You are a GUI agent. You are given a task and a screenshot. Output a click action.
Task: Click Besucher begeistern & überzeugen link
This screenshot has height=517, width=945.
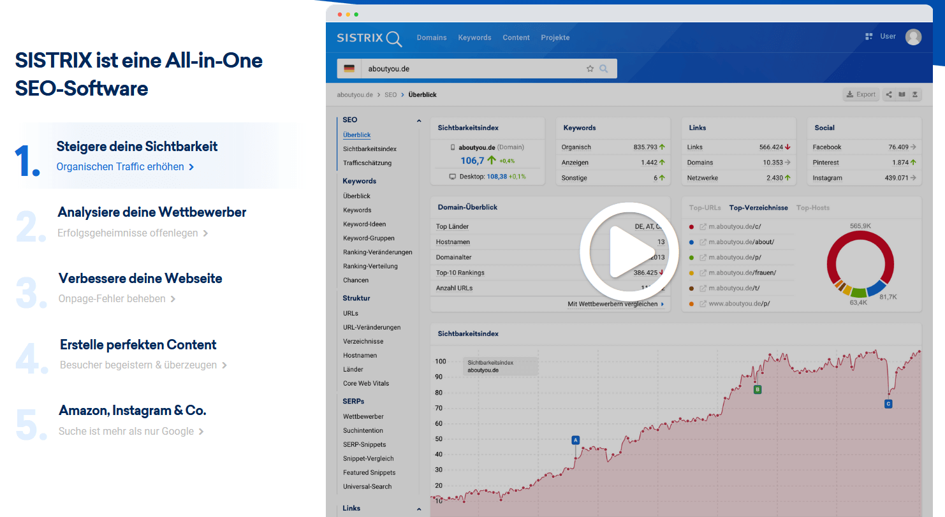click(x=143, y=365)
